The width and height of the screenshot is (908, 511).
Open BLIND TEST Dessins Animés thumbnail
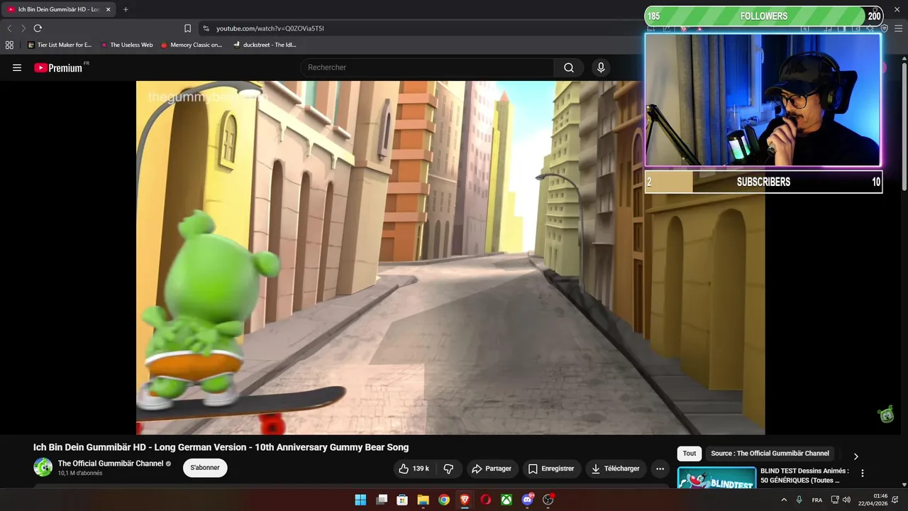click(716, 478)
